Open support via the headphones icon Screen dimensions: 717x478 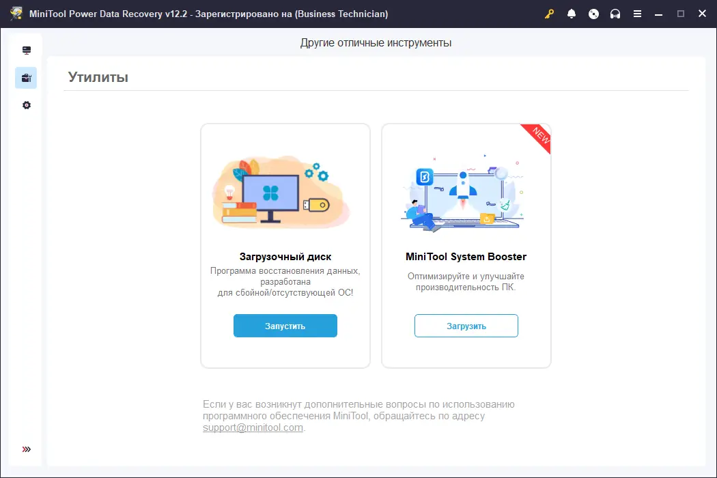click(x=615, y=14)
